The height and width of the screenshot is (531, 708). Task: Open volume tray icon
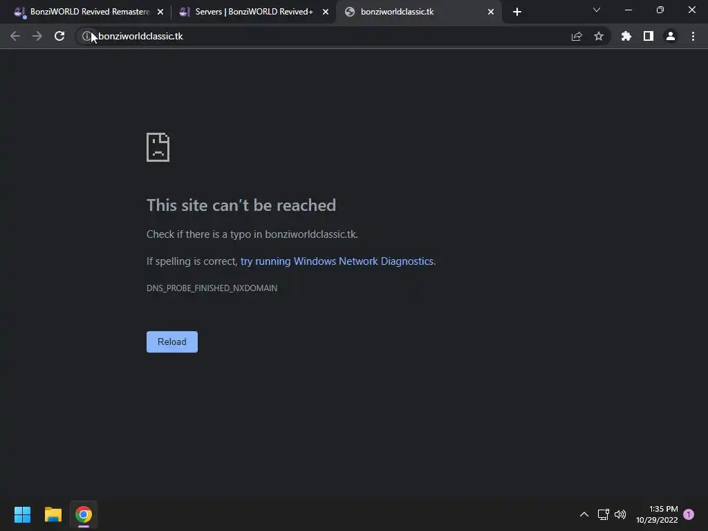620,514
